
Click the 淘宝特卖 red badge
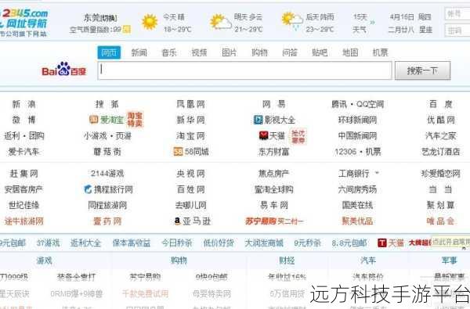(x=135, y=120)
